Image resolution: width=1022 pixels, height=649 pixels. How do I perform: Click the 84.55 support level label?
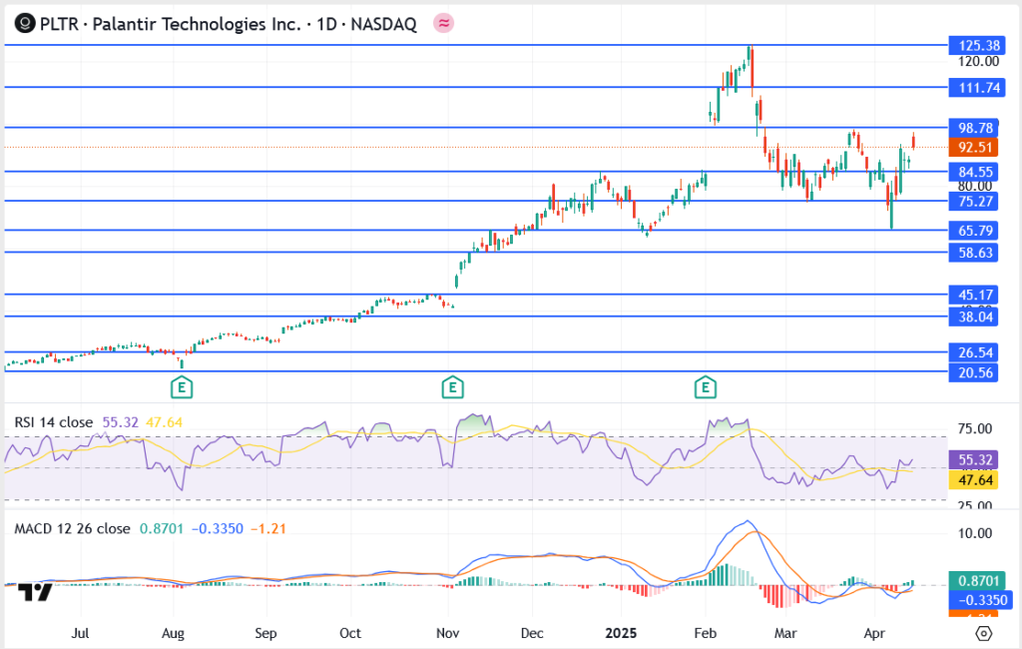pyautogui.click(x=974, y=172)
